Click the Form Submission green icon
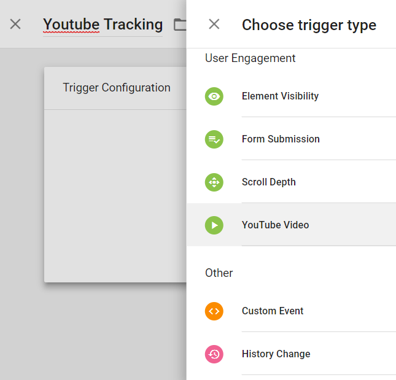 tap(214, 139)
